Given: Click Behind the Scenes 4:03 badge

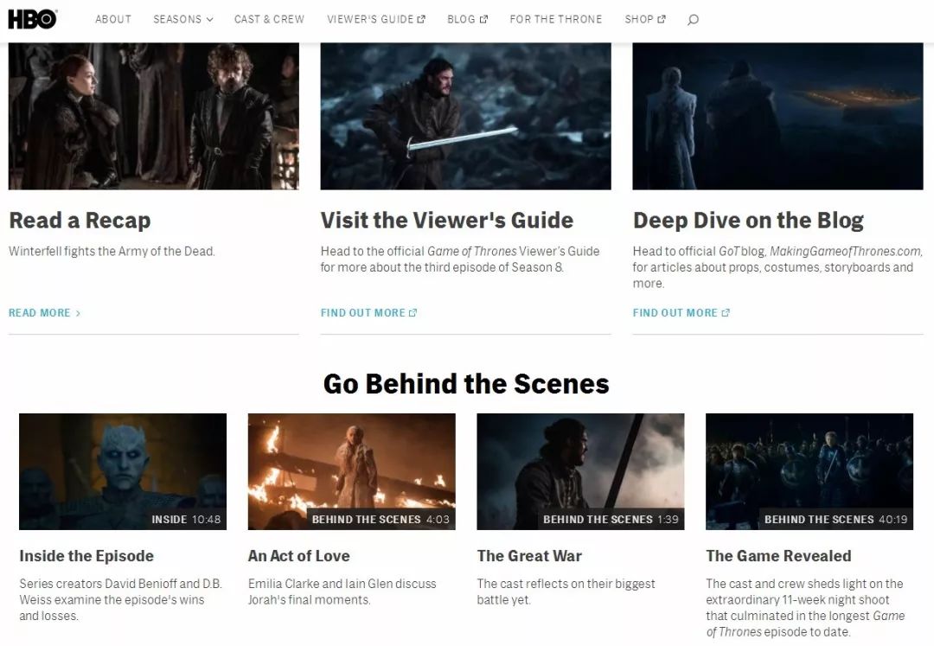Looking at the screenshot, I should point(381,519).
